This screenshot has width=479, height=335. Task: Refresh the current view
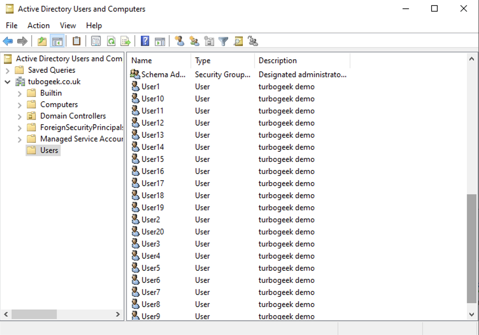(111, 41)
